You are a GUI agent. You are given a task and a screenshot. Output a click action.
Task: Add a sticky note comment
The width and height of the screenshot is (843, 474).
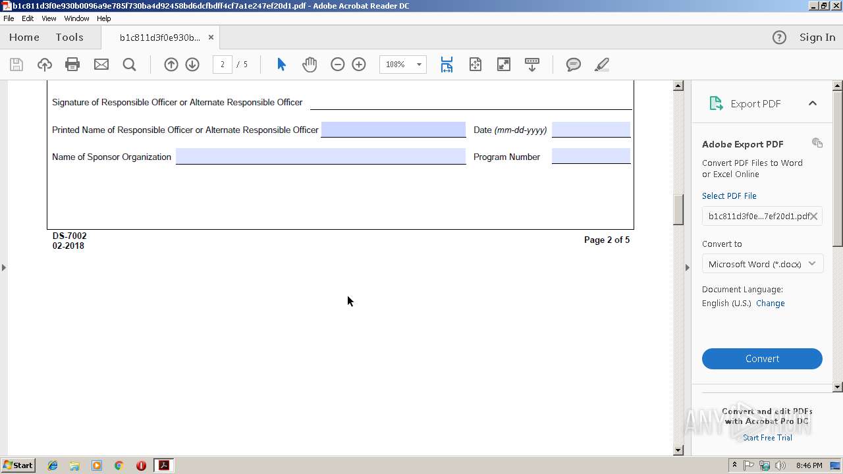pyautogui.click(x=574, y=65)
